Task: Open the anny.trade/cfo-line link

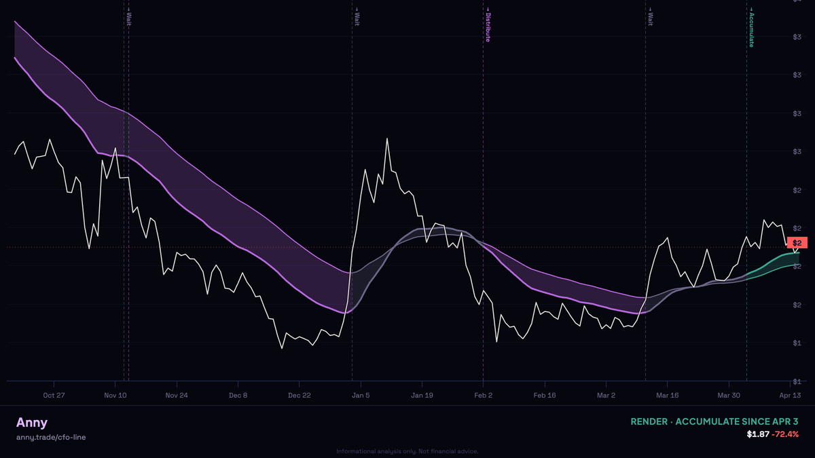Action: coord(51,437)
